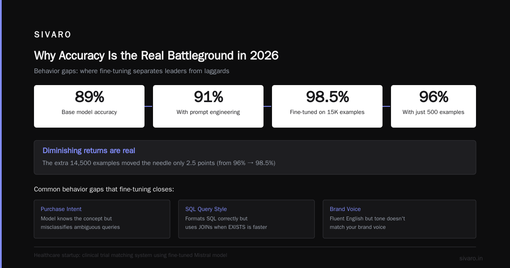The width and height of the screenshot is (510, 268).
Task: Open the SQL Query Style card
Action: click(x=246, y=219)
